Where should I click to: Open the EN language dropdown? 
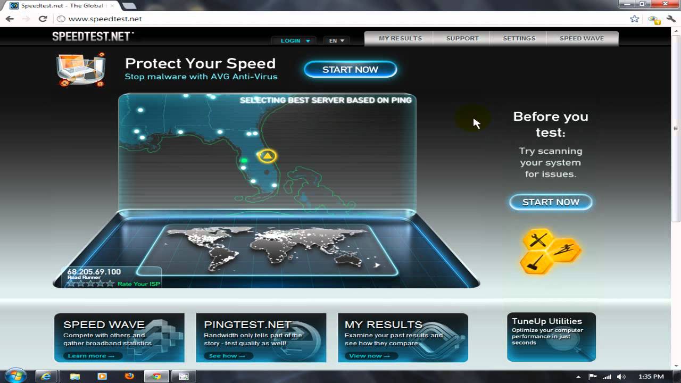336,40
